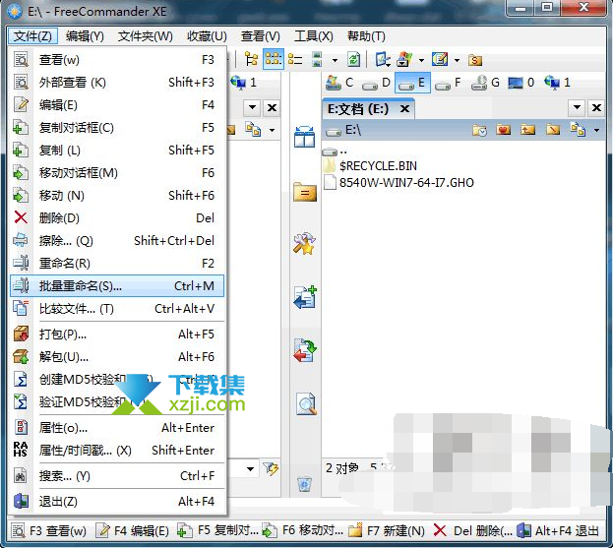613x548 pixels.
Task: Open the 帮助(T) menu
Action: point(366,36)
